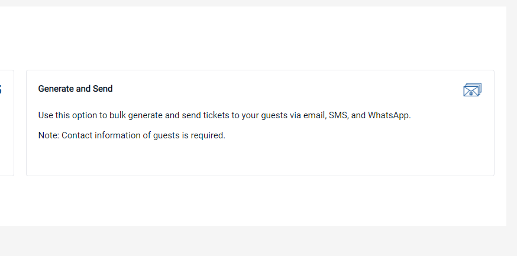Click the partially visible icon on left card
Viewport: 517px width, 256px height.
1,89
